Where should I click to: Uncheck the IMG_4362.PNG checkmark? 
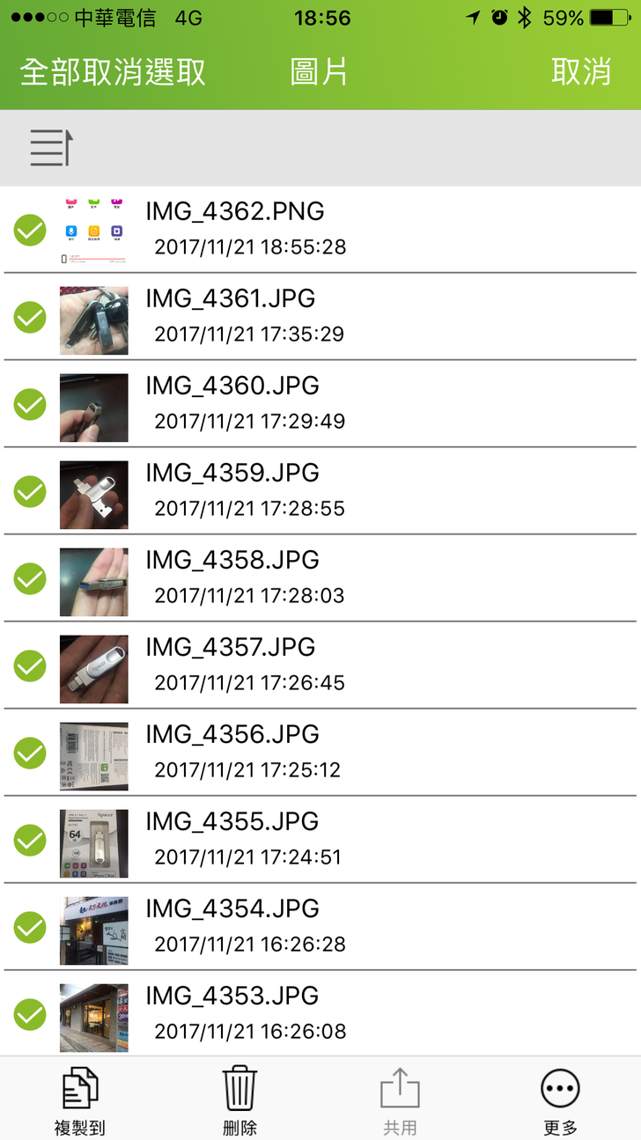point(30,231)
